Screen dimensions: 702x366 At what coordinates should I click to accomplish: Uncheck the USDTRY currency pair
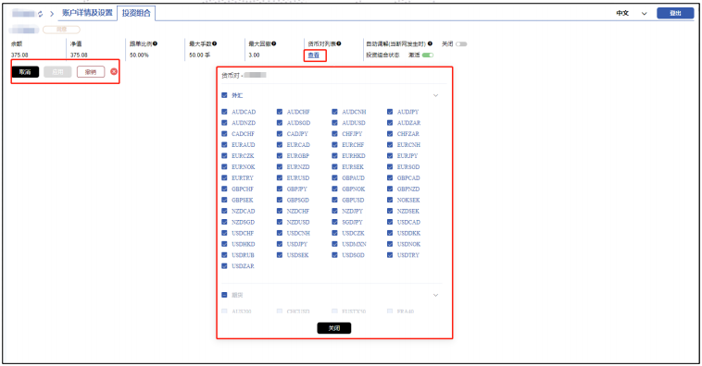point(390,255)
